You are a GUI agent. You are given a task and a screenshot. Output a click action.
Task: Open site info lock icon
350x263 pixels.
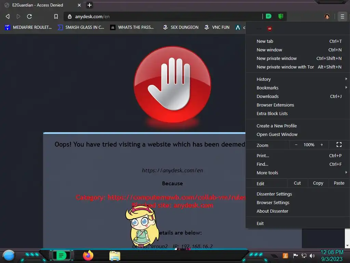70,16
